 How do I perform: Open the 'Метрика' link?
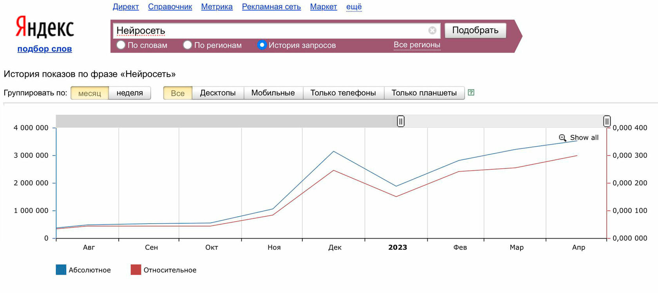217,7
